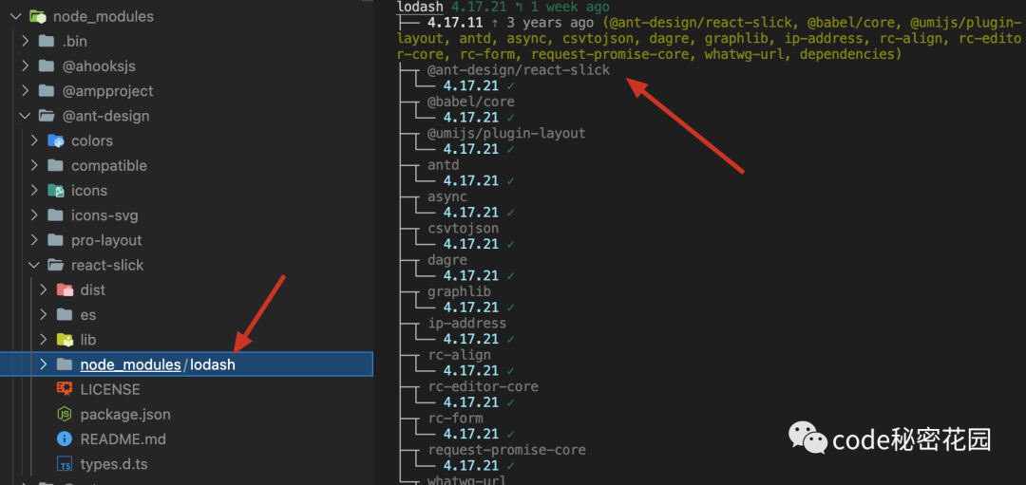The height and width of the screenshot is (485, 1026).
Task: Click the csvtojson tree entry in terminal
Action: coord(464,228)
